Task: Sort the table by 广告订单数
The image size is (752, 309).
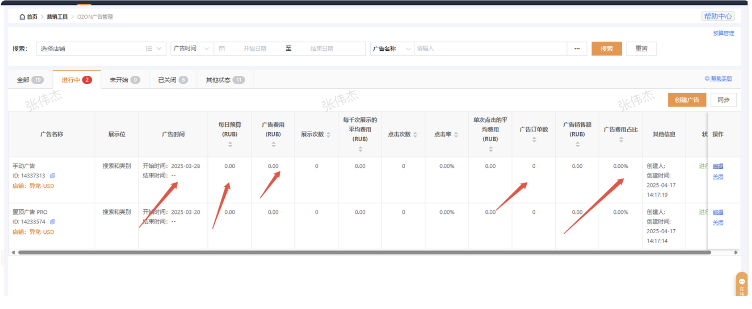Action: click(x=534, y=140)
